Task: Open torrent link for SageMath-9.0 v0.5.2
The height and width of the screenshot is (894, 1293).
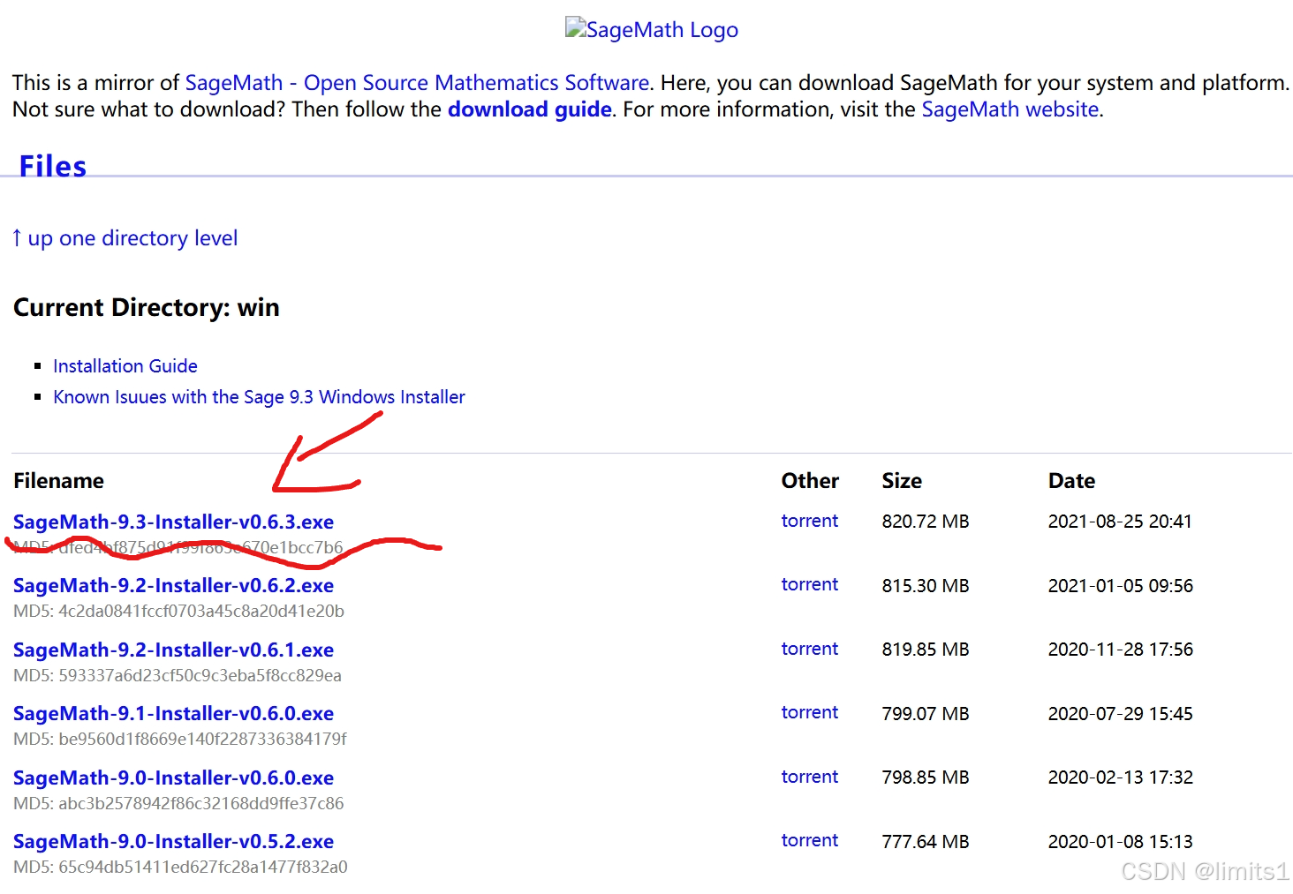Action: 810,840
